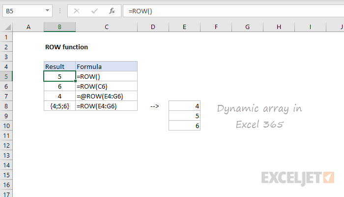
Task: Select the 'Formula' header cell
Action: 106,66
